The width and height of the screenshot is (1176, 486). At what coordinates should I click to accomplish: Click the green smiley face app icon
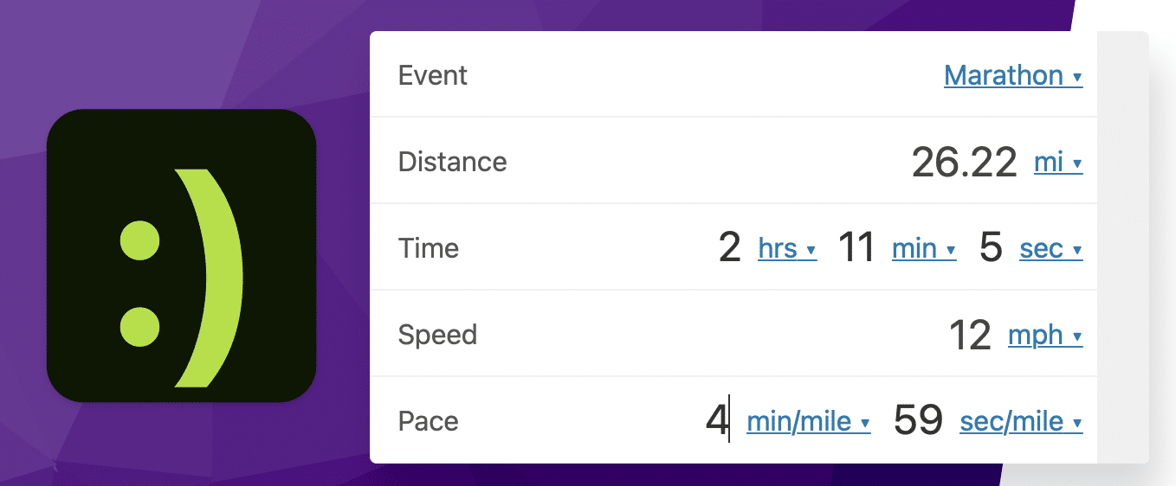pyautogui.click(x=181, y=255)
